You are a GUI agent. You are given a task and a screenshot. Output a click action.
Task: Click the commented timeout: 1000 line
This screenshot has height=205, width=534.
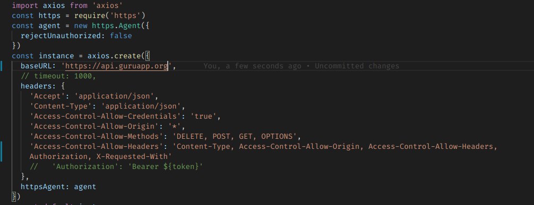(58, 76)
